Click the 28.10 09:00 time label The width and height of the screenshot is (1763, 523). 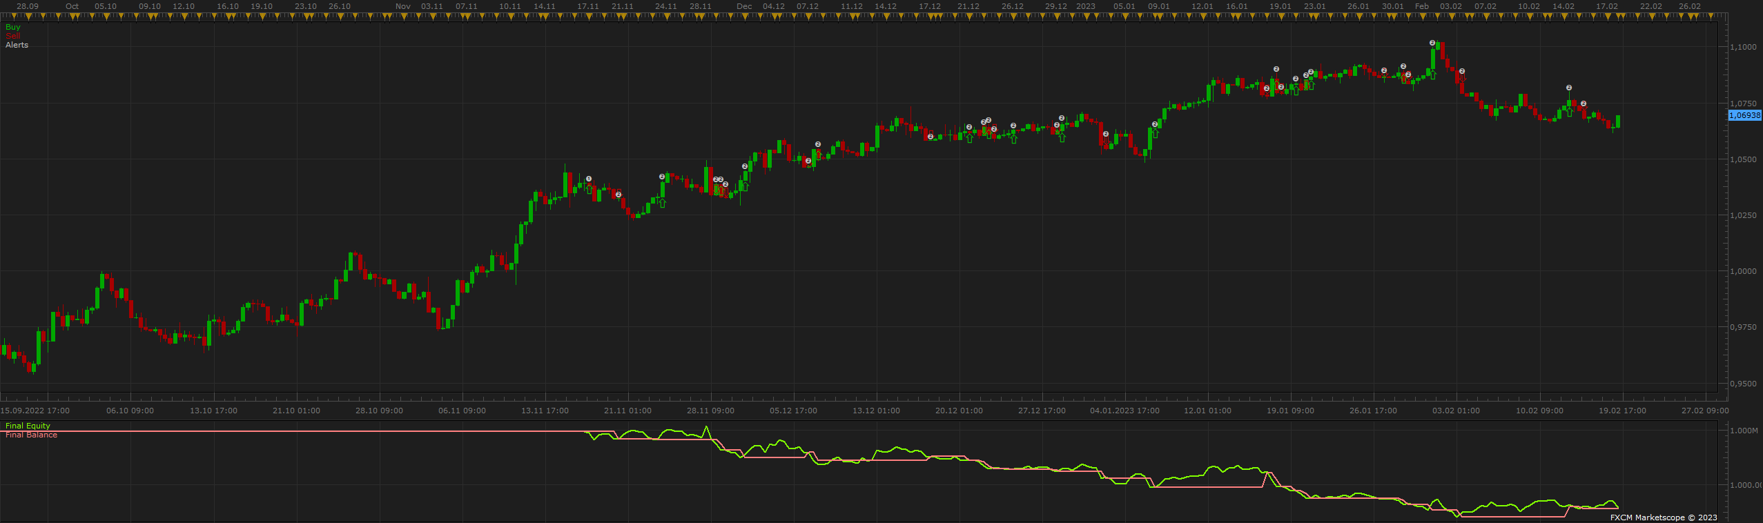379,411
